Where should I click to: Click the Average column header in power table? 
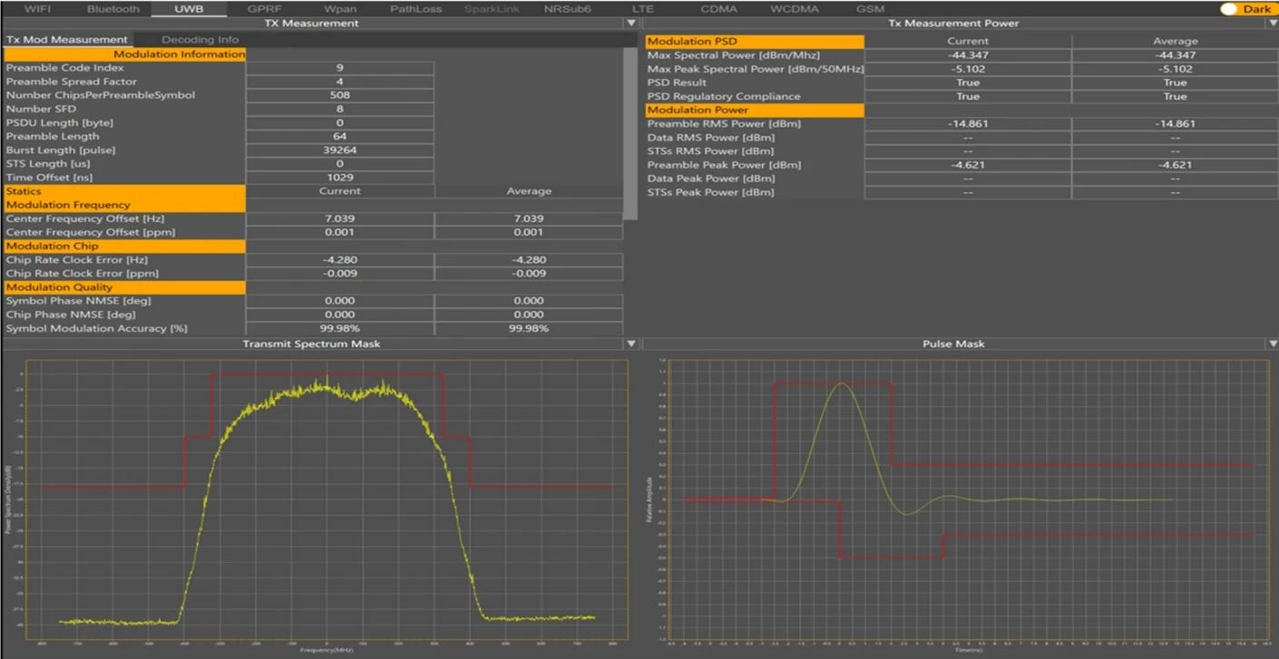click(x=1175, y=41)
